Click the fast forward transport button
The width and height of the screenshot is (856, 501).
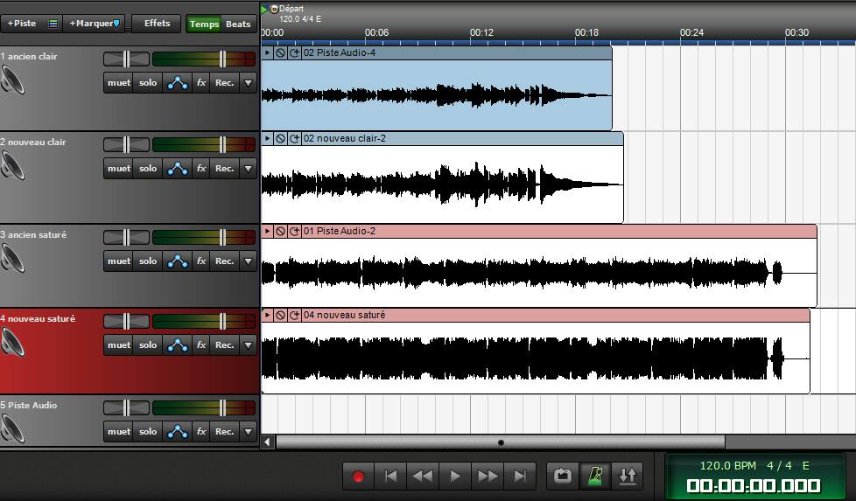pos(488,477)
